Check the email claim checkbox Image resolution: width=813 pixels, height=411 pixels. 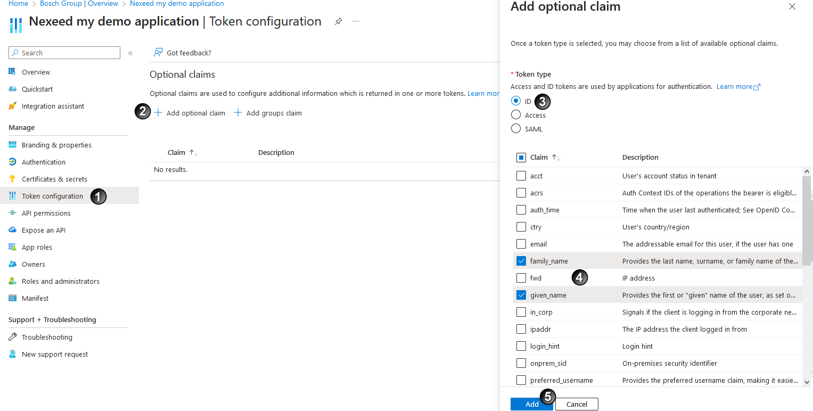(x=521, y=244)
